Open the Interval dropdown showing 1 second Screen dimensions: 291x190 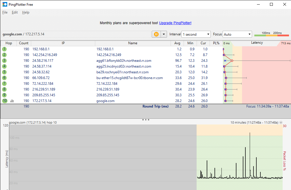(x=196, y=34)
